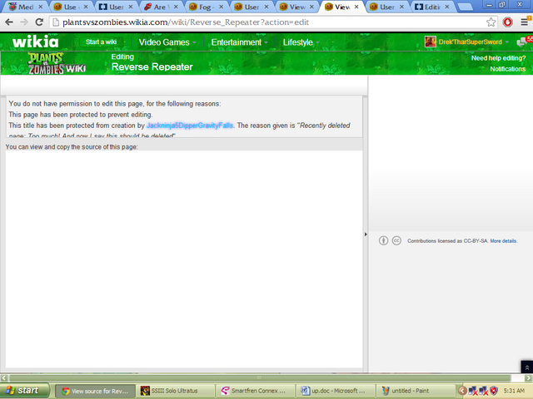This screenshot has height=399, width=533.
Task: Open SSIII Solo Ultratus taskbar item
Action: click(x=176, y=391)
